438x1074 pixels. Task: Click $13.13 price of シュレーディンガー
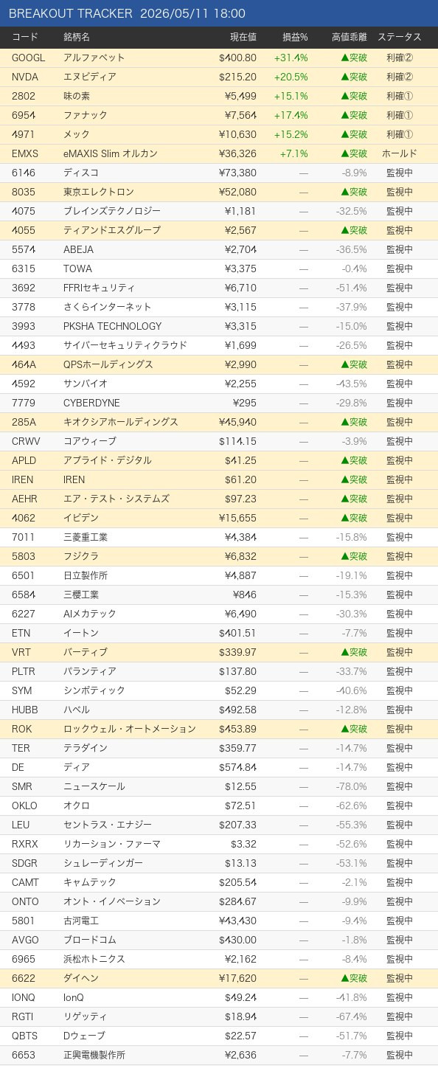[240, 863]
